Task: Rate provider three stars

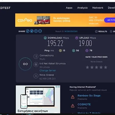Action: click(97, 67)
